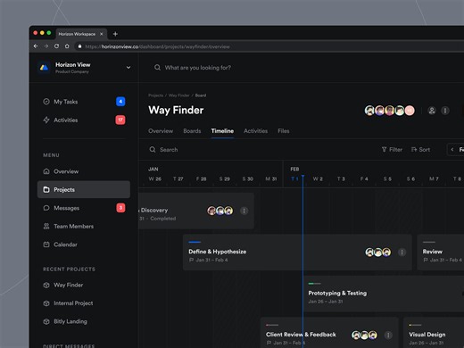
Task: Click the browser back arrow
Action: (36, 46)
